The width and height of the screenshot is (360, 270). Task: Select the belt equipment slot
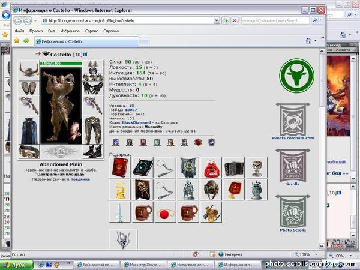coord(29,152)
